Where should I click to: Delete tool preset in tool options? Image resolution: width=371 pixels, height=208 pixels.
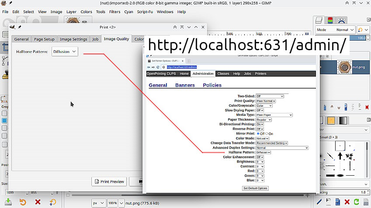[x=38, y=202]
